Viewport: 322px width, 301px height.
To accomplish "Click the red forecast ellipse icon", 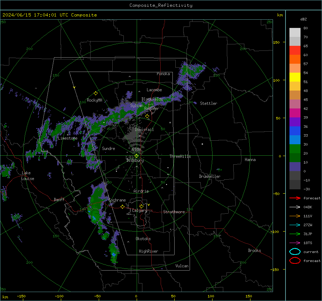I will (x=295, y=261).
